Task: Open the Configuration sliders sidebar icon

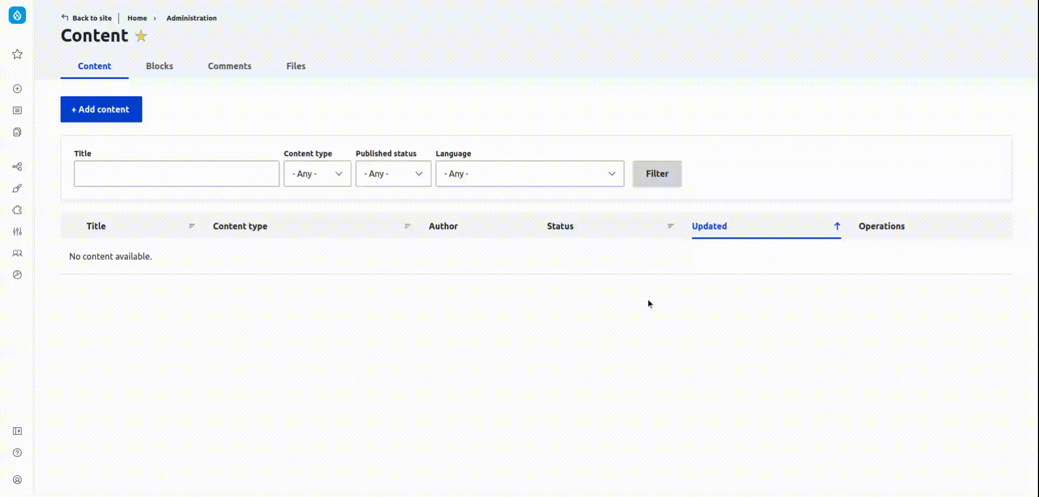Action: (17, 232)
